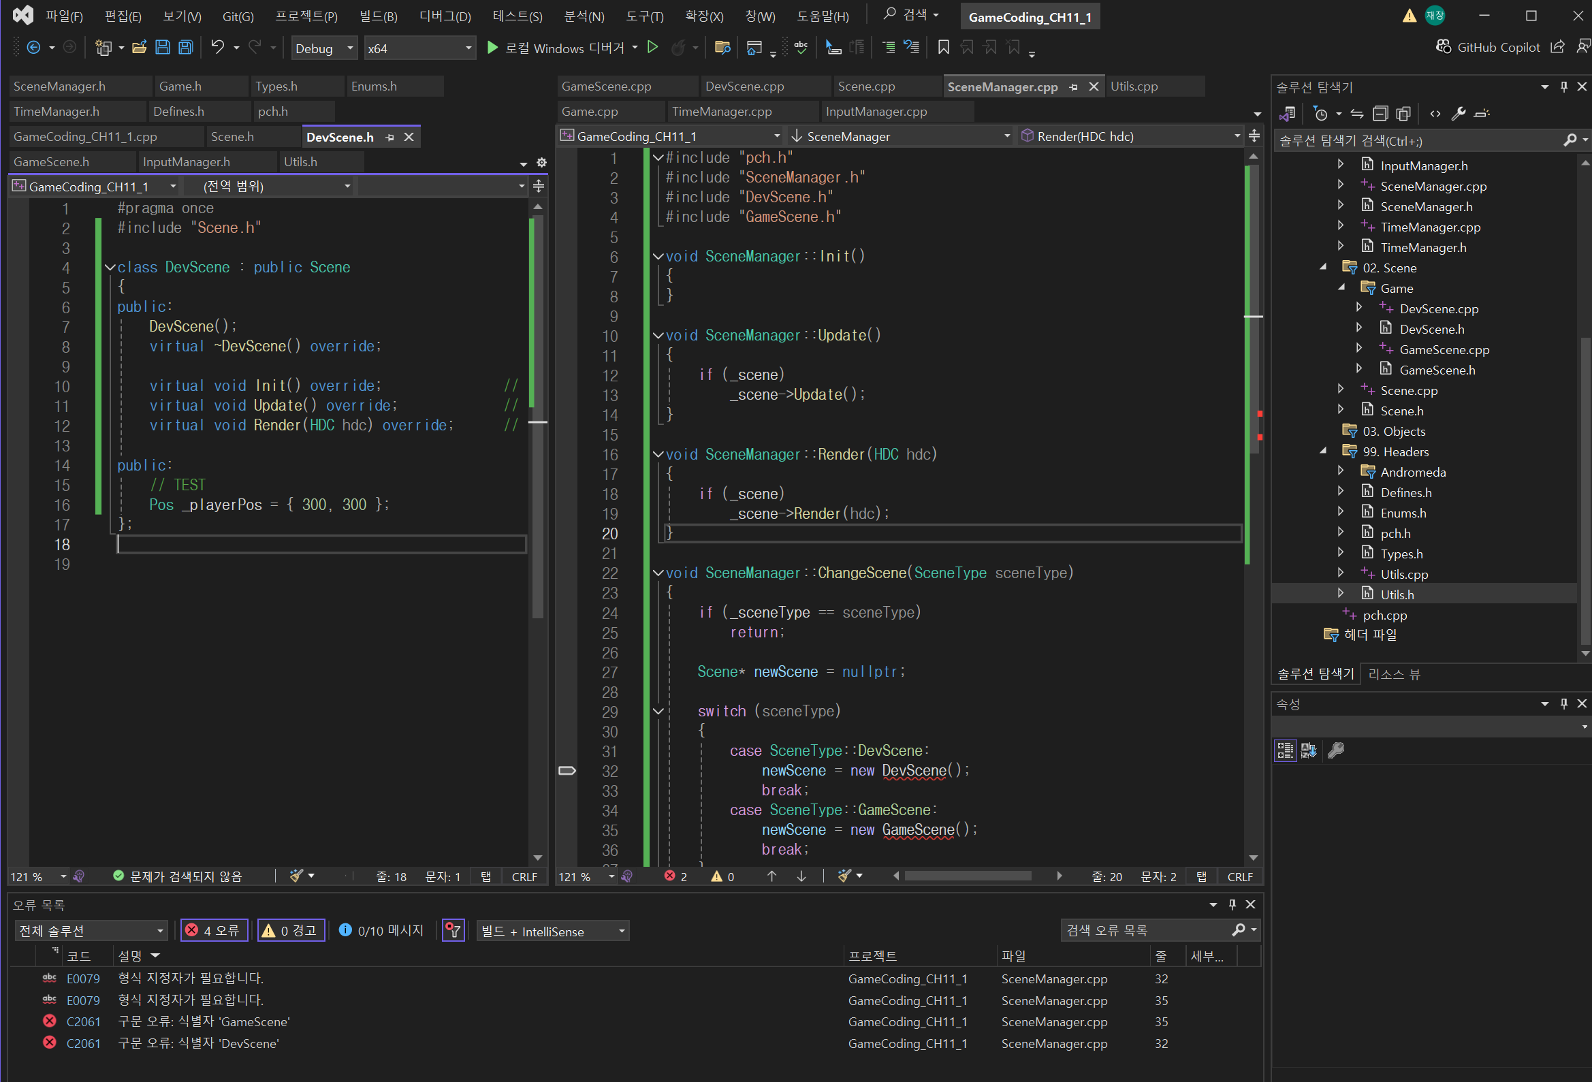The image size is (1592, 1082).
Task: Collapse the 99. Headers folder in Solution Explorer
Action: [1324, 451]
